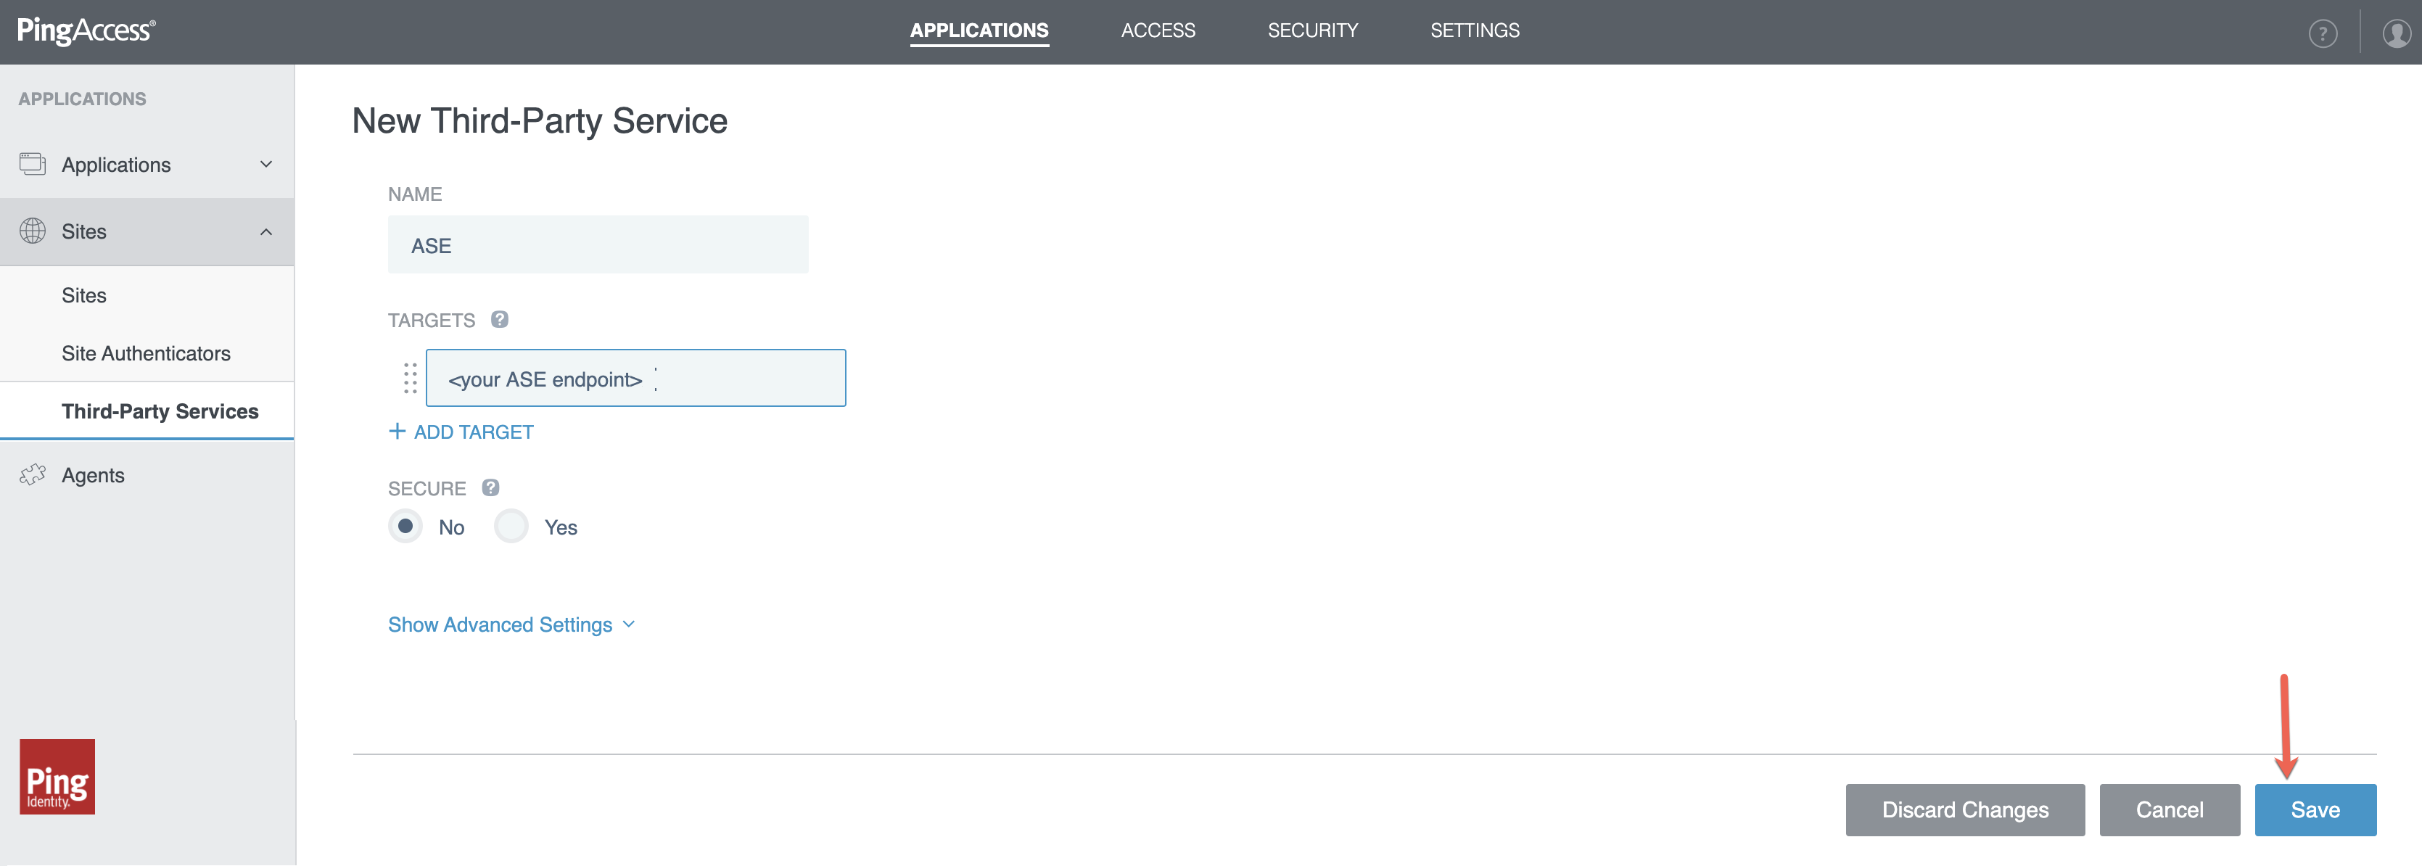Collapse the Sites sidebar section chevron
Viewport: 2422px width, 866px height.
266,232
